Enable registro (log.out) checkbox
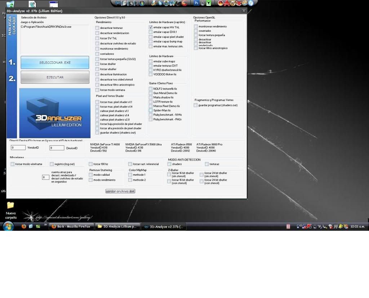The height and width of the screenshot is (298, 369). coord(52,164)
